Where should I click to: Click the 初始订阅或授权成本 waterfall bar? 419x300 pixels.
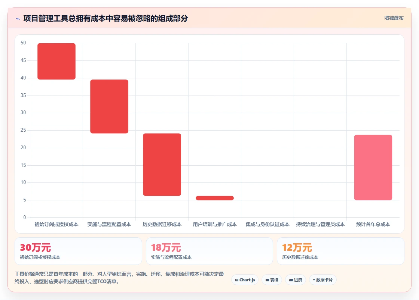pyautogui.click(x=56, y=61)
